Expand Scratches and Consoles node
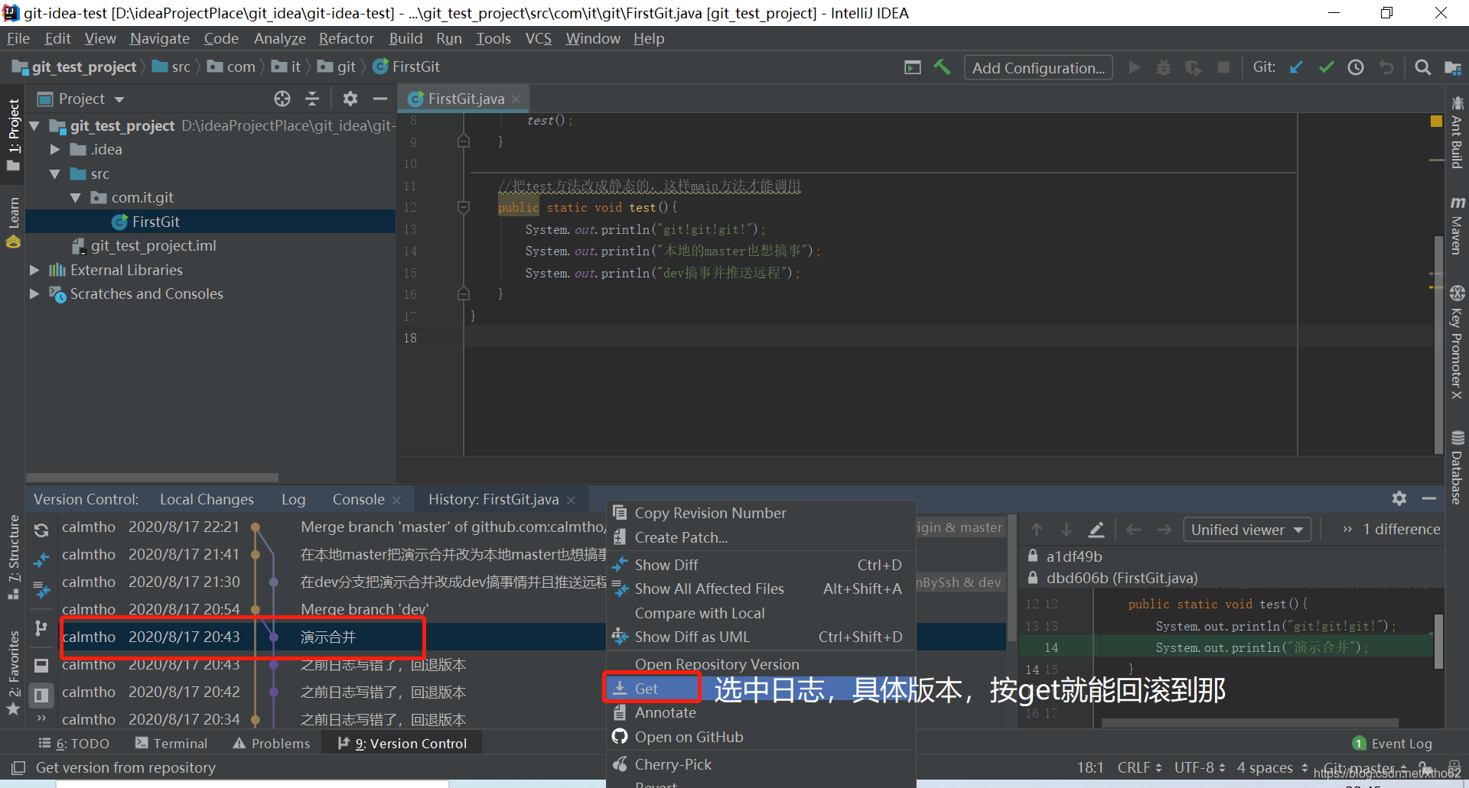 pyautogui.click(x=34, y=293)
